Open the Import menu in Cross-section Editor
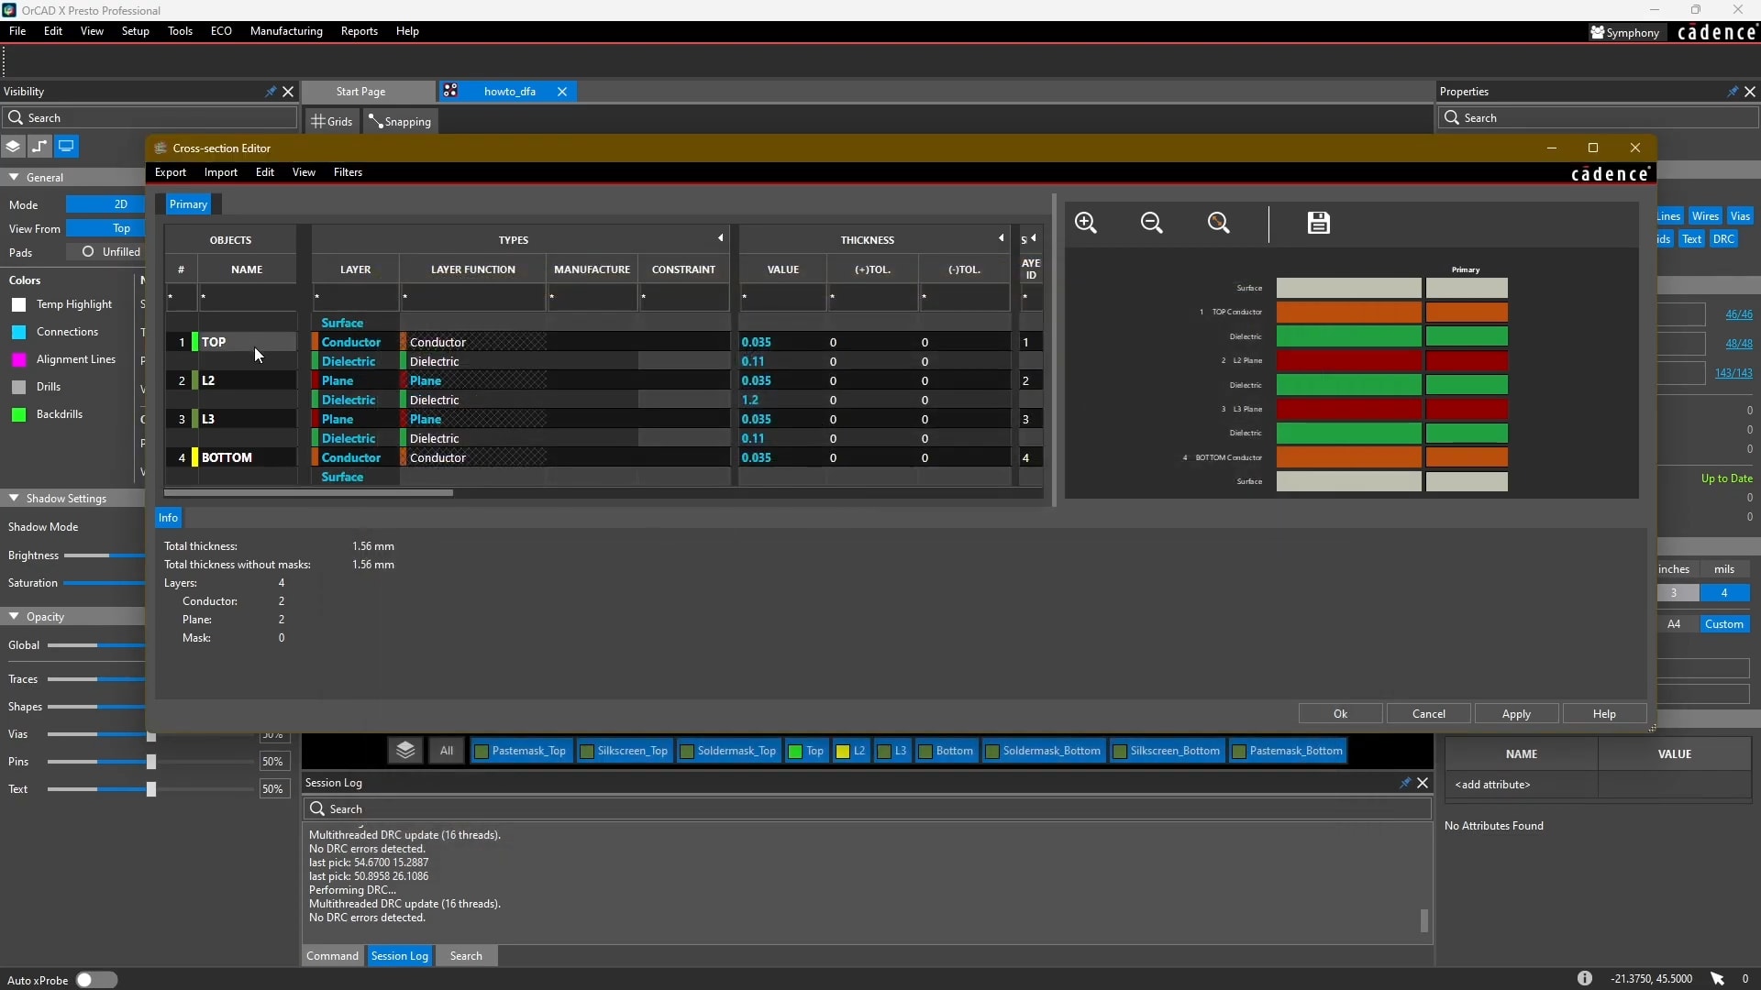Screen dimensions: 1761x990 221,172
